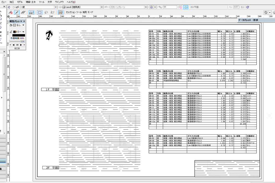Screen dimensions: 275x183
Task: Open the 一般 class dropdown
Action: click(x=38, y=7)
